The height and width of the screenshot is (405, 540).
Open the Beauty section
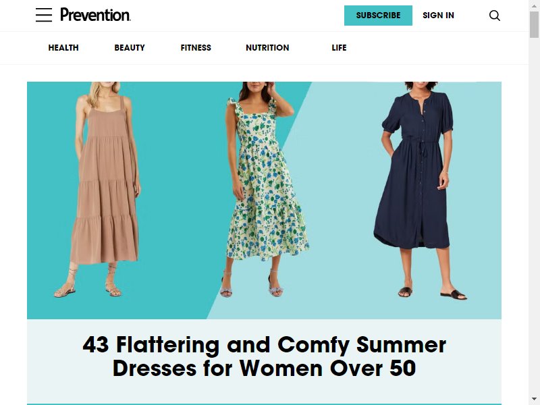130,47
